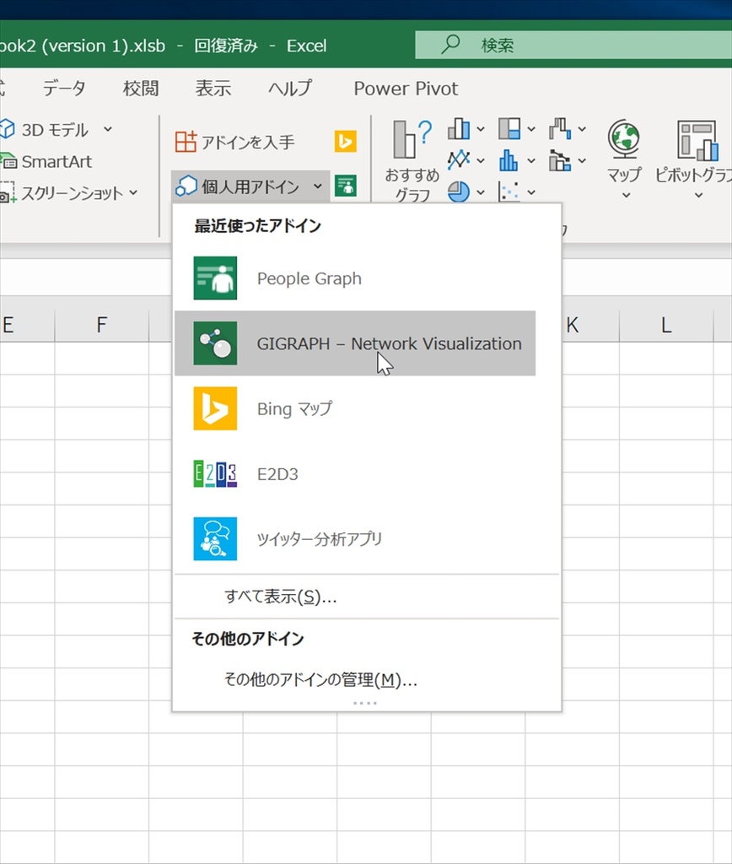Switch to the データ ribbon tab
Screen dimensions: 732x864
(64, 88)
